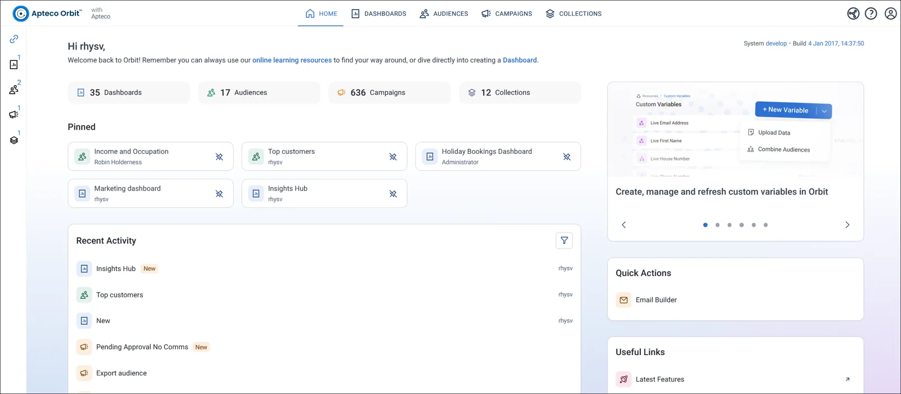Viewport: 901px width, 394px height.
Task: Click the Latest Features rocket icon
Action: pos(623,379)
